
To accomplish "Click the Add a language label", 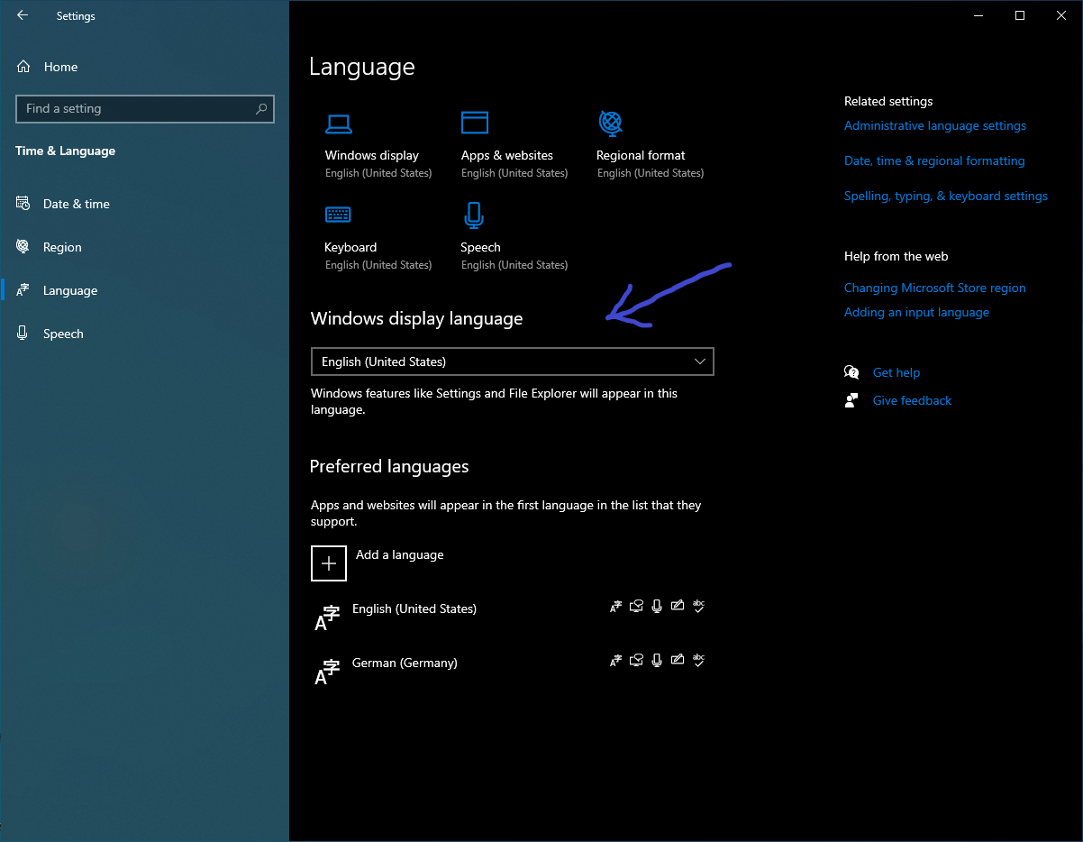I will (x=400, y=554).
